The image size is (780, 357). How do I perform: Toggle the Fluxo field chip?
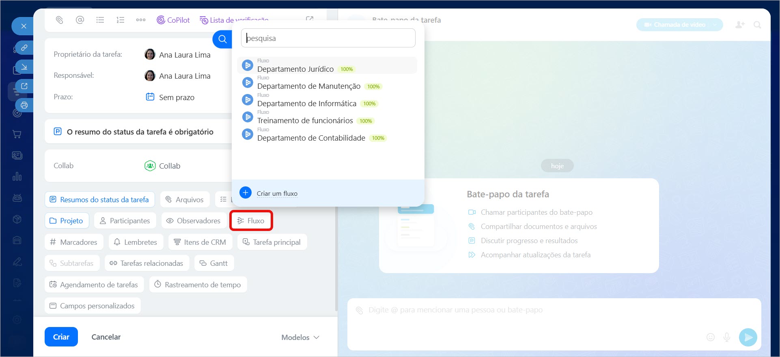point(251,221)
